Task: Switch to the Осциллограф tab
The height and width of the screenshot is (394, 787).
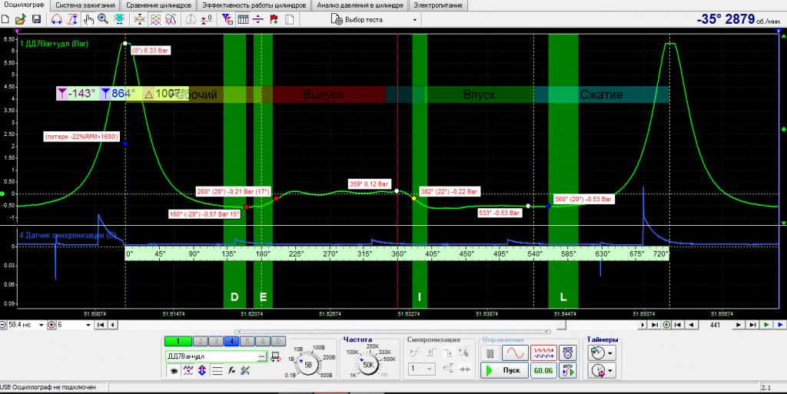Action: click(x=25, y=5)
